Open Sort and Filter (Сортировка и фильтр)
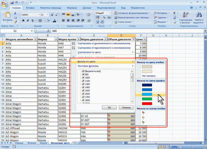This screenshot has width=207, height=149. 186,18
